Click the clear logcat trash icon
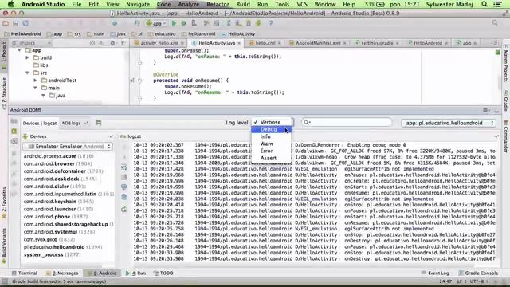The width and height of the screenshot is (510, 287). click(124, 197)
